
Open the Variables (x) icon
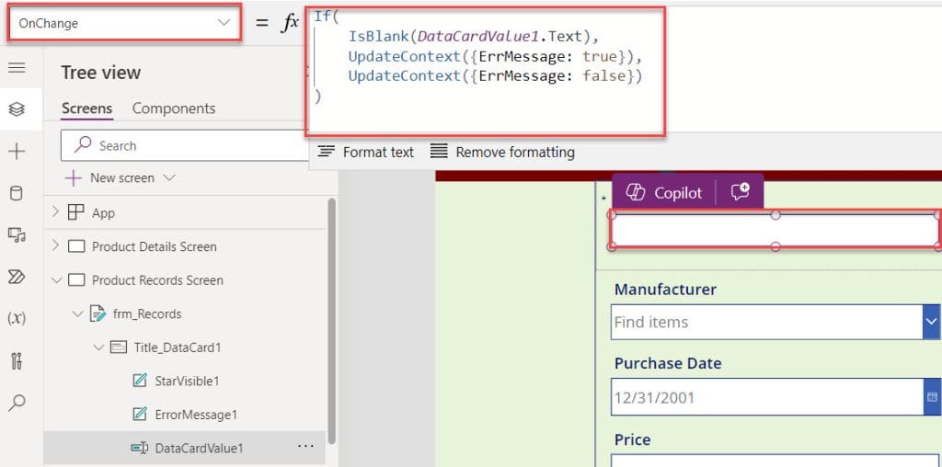coord(17,319)
